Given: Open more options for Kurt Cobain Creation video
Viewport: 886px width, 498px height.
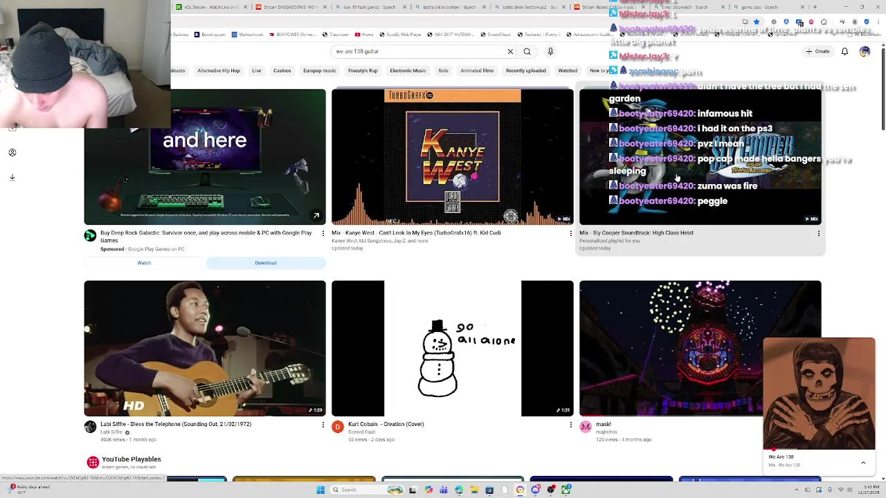Looking at the screenshot, I should tap(570, 425).
